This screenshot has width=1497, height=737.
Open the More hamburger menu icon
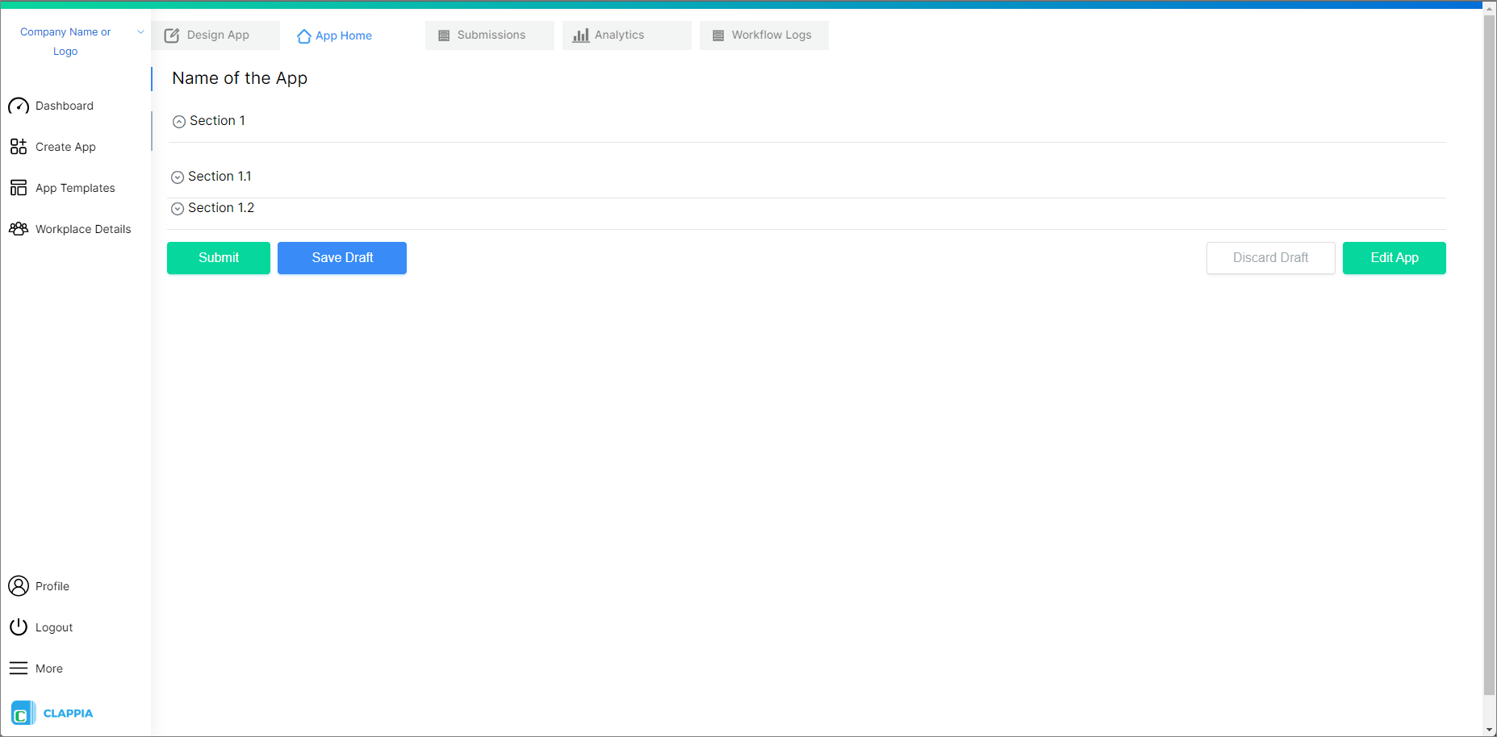point(19,668)
